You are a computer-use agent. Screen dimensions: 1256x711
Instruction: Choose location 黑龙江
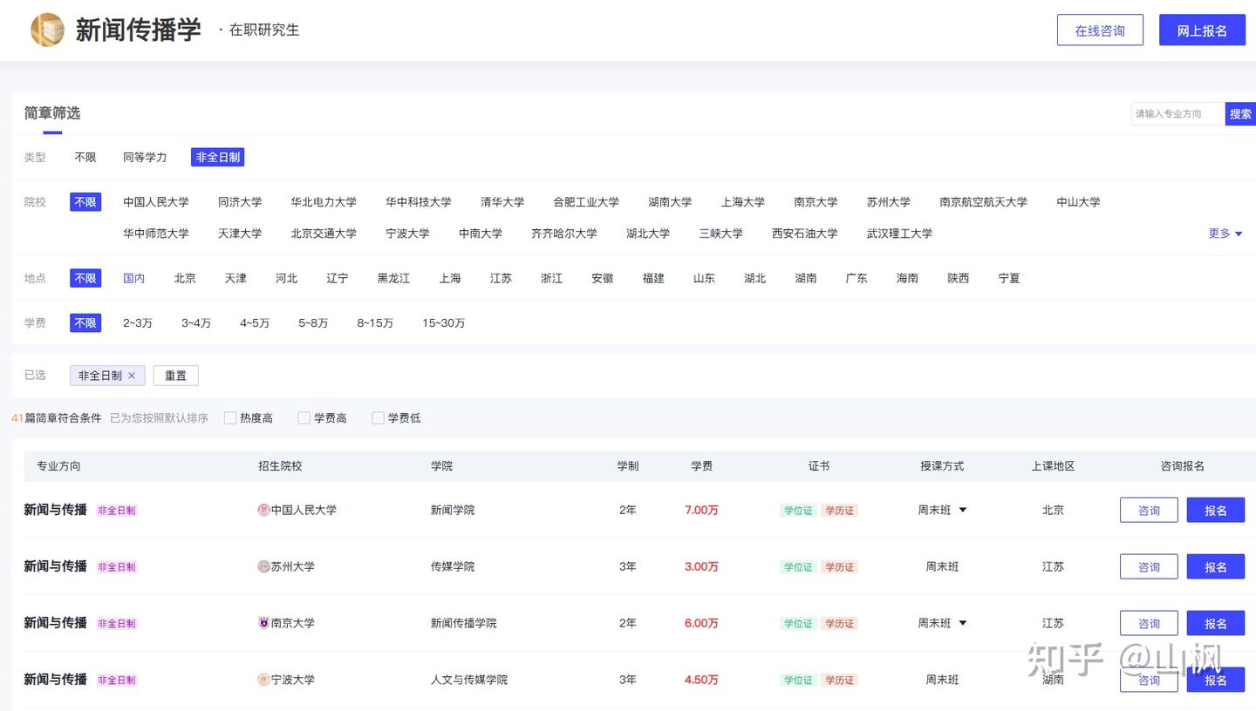[393, 279]
